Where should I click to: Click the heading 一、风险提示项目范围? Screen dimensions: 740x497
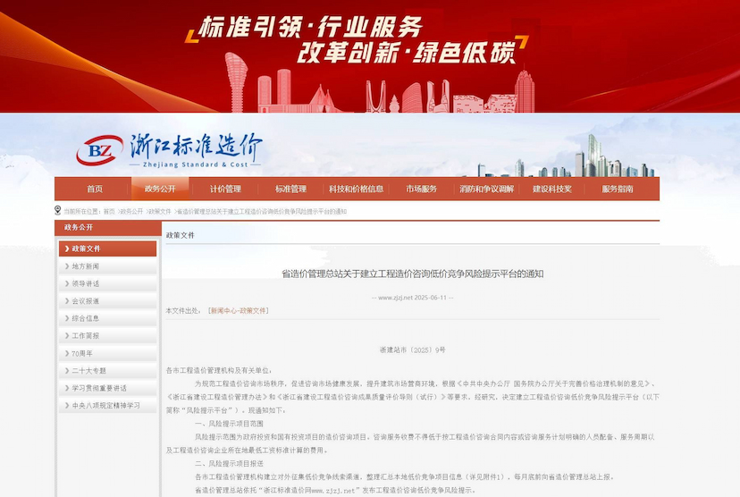click(230, 424)
